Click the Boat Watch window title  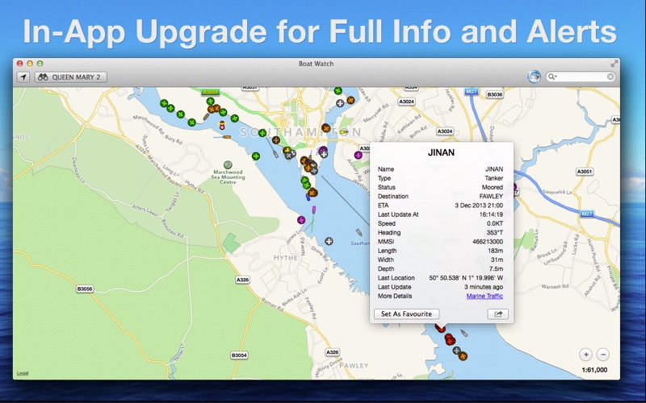click(x=316, y=63)
